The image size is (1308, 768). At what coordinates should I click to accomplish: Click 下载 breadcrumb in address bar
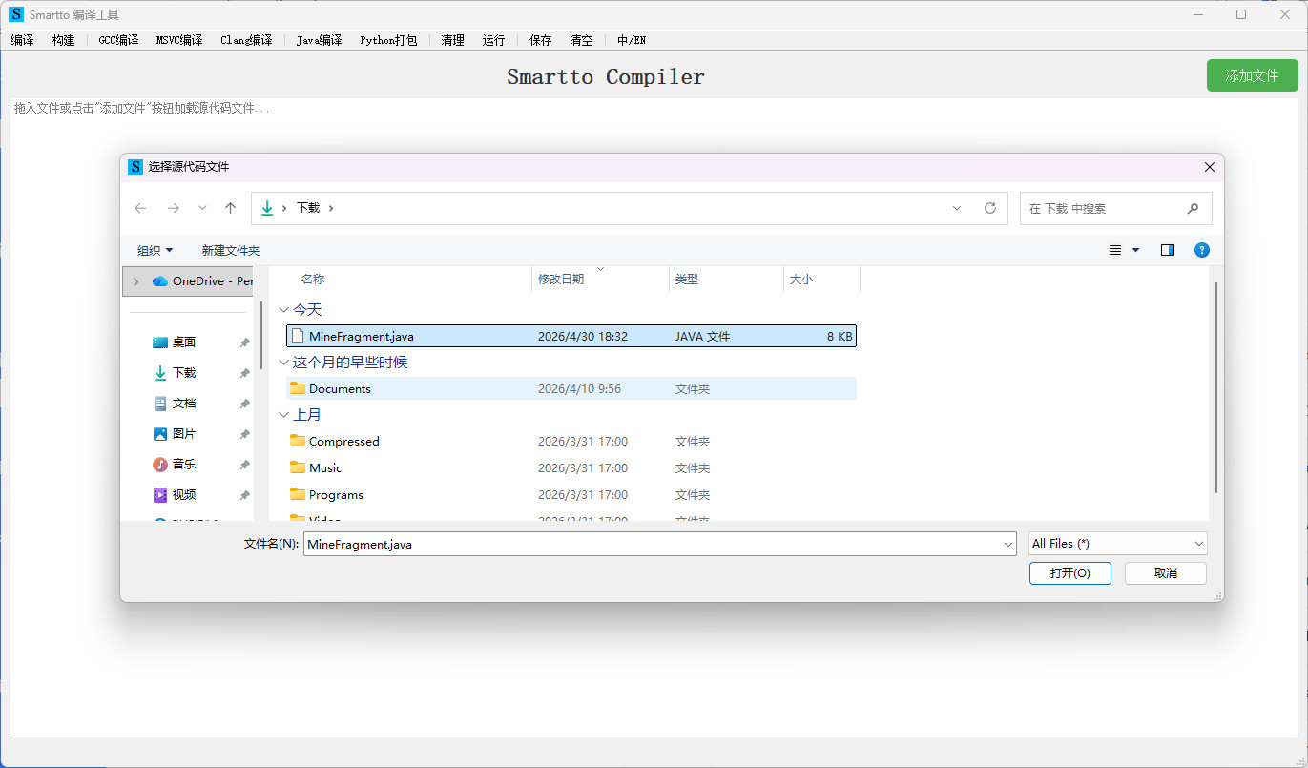point(308,208)
